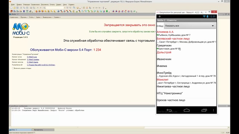Screen dimensions: 239x134
Task: Click the New document toolbar icon
Action: (12, 8)
